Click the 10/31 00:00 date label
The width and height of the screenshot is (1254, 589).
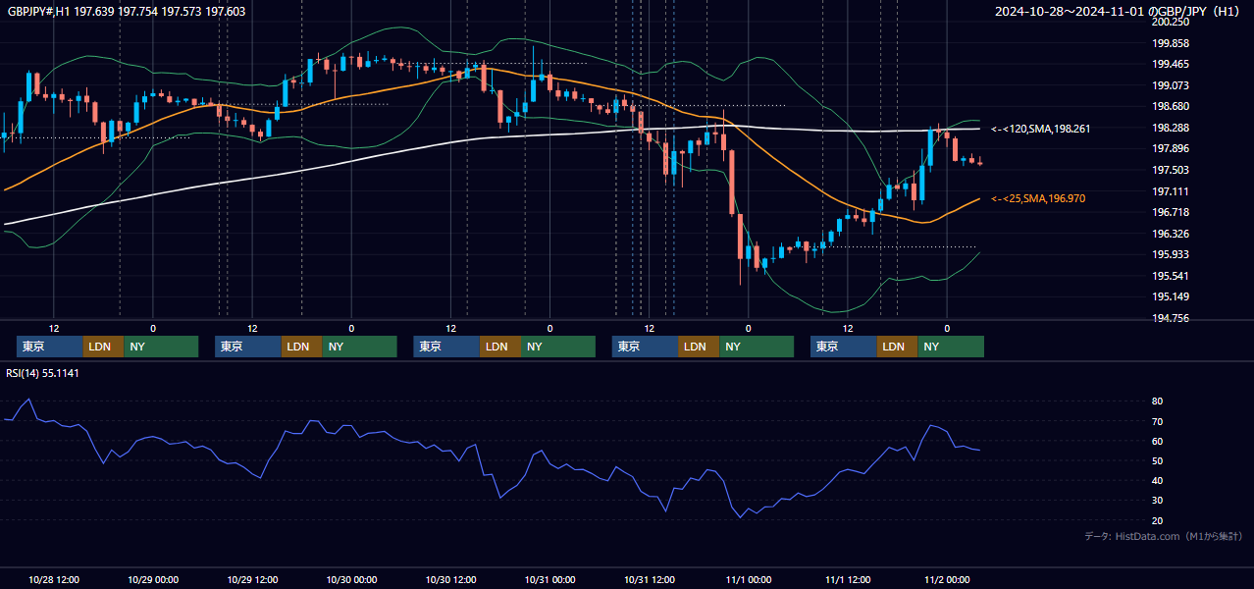tap(549, 579)
